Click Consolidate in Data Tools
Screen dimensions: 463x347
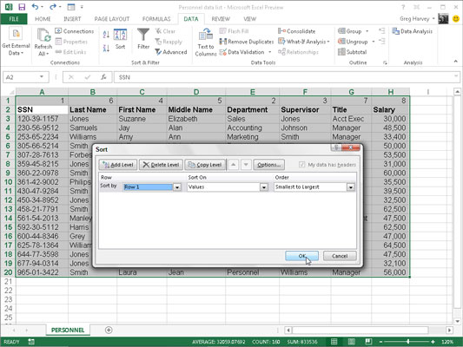(297, 31)
